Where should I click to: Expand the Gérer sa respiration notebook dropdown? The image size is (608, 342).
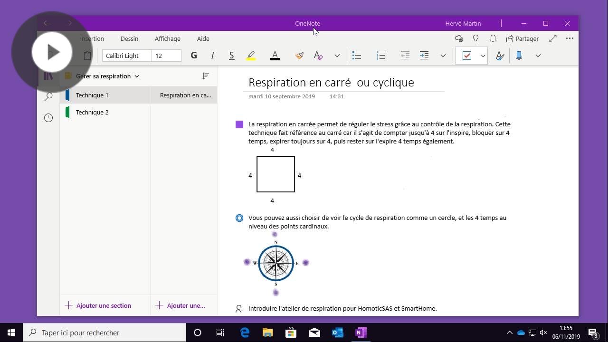(x=137, y=76)
